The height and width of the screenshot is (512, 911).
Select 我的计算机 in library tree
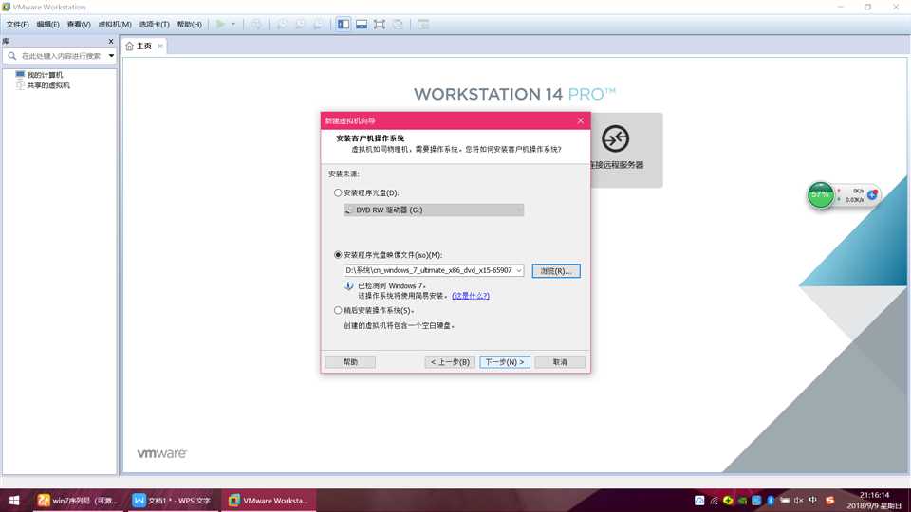pos(45,75)
